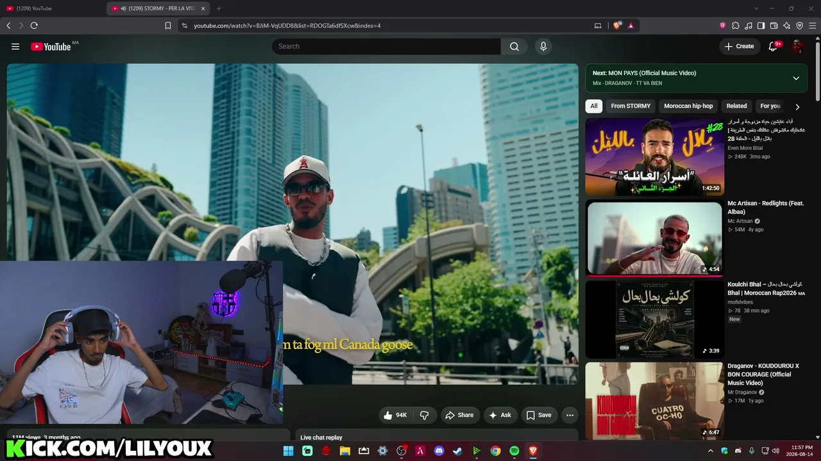Switch to the first YouTube browser tab
This screenshot has width=821, height=461.
(53, 8)
